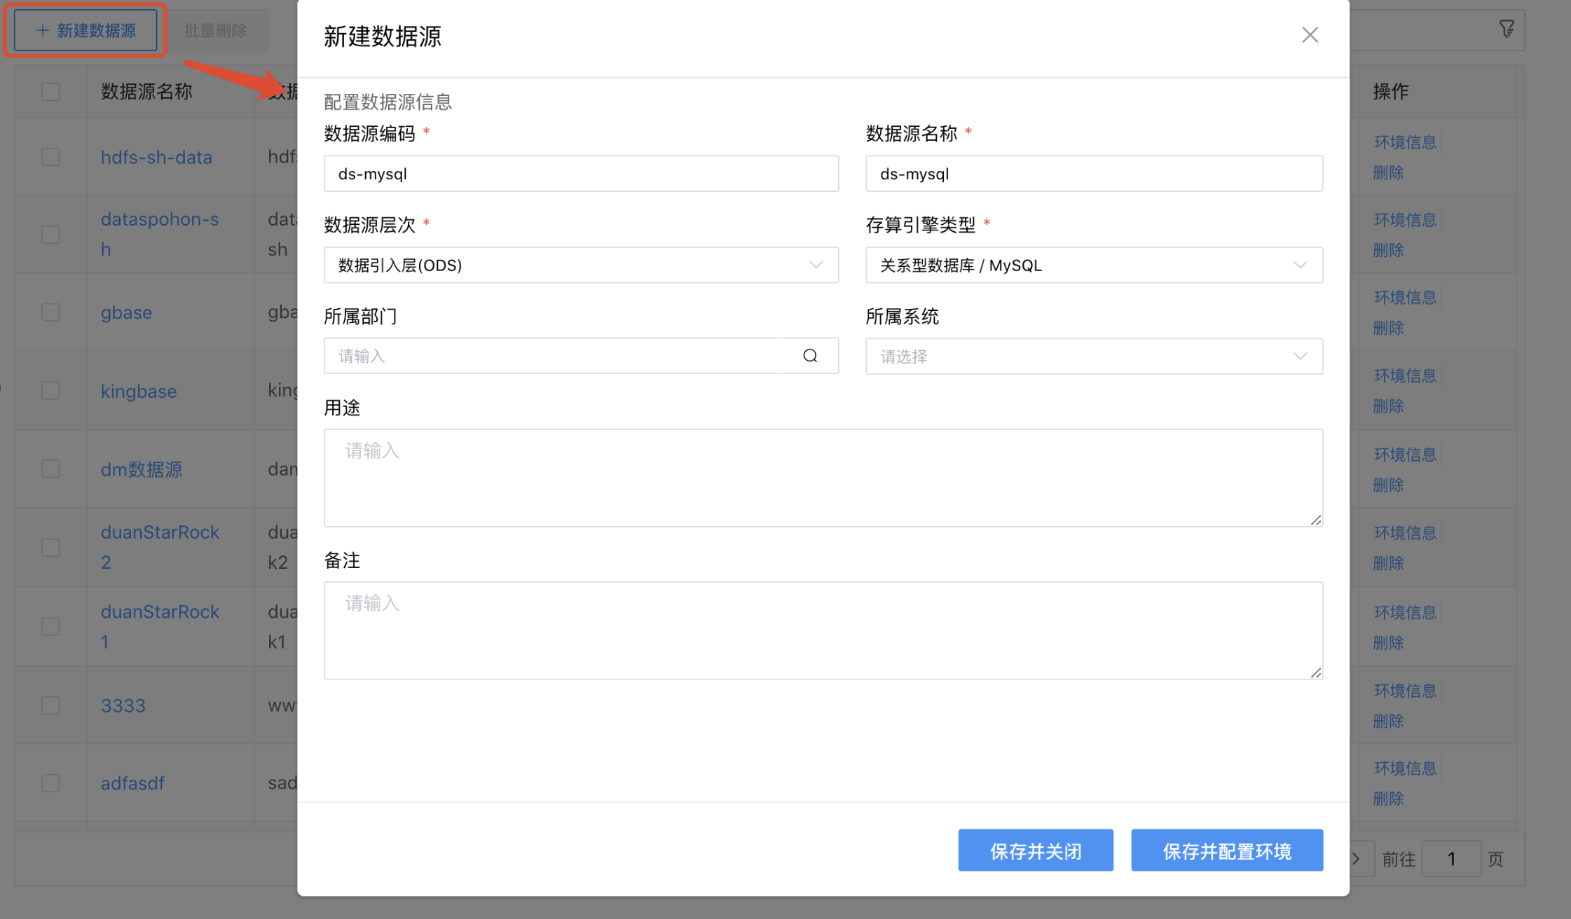The image size is (1571, 919).
Task: Click the 批量删除 button
Action: pos(216,29)
